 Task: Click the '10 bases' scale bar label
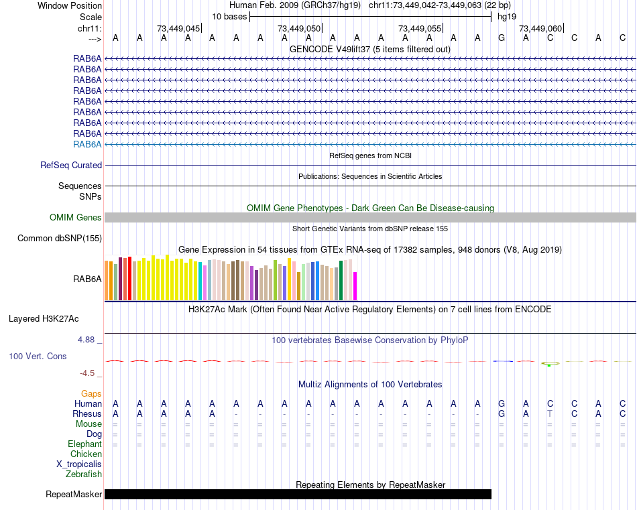229,17
